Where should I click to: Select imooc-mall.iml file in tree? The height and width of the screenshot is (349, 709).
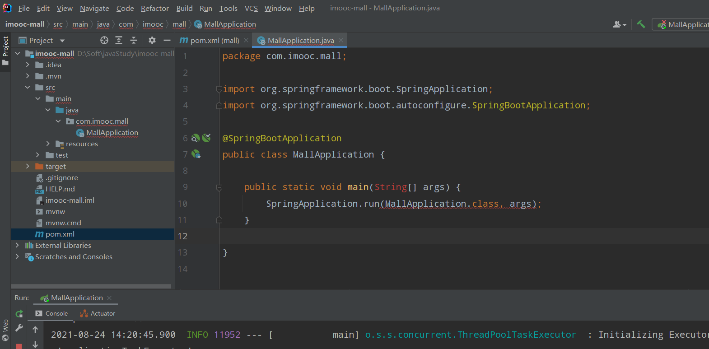70,200
